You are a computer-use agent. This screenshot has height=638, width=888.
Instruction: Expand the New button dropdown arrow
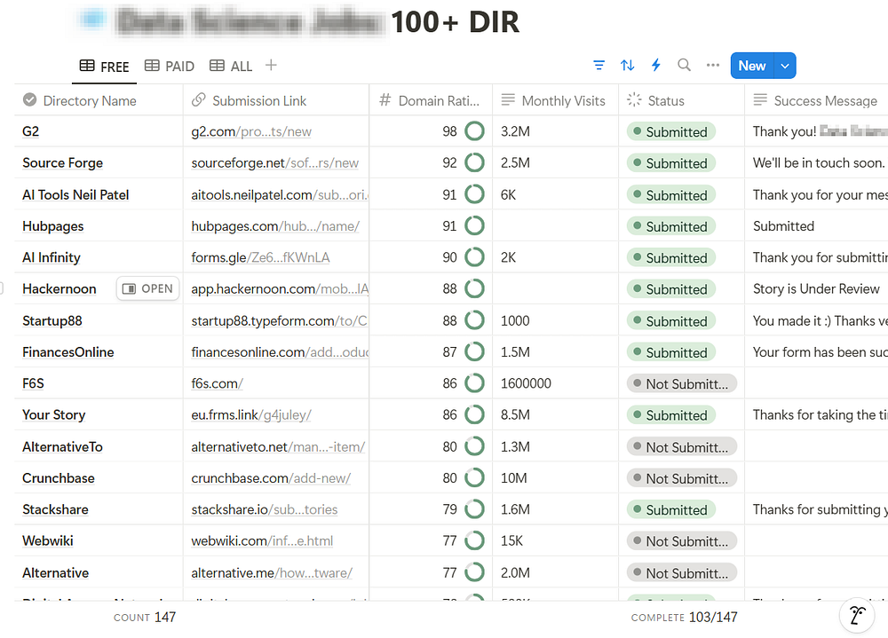click(785, 66)
